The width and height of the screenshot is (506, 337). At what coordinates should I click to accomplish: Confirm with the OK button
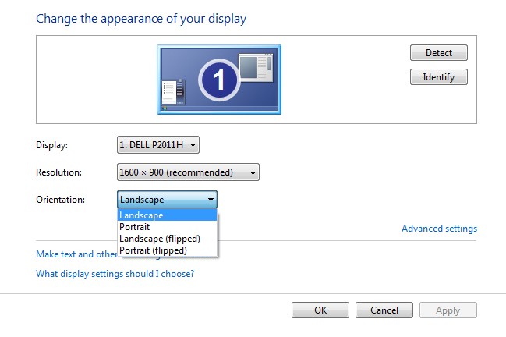(320, 310)
